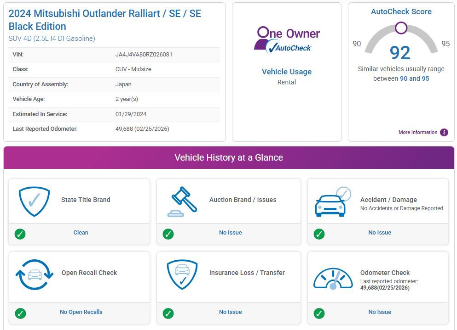Click the AutoCheck Score heading
This screenshot has width=457, height=330.
401,11
